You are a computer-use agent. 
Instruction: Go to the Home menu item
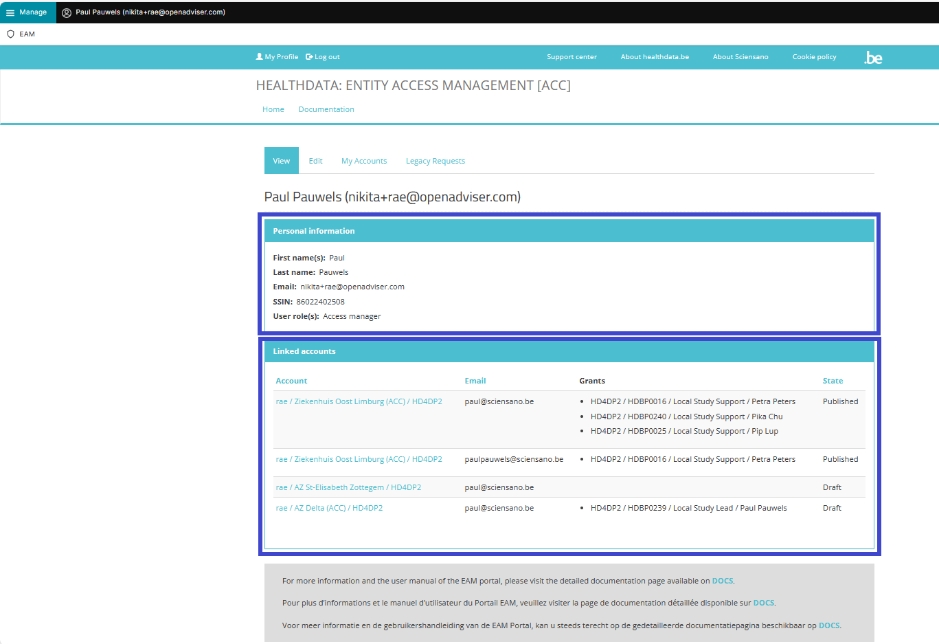click(x=273, y=109)
